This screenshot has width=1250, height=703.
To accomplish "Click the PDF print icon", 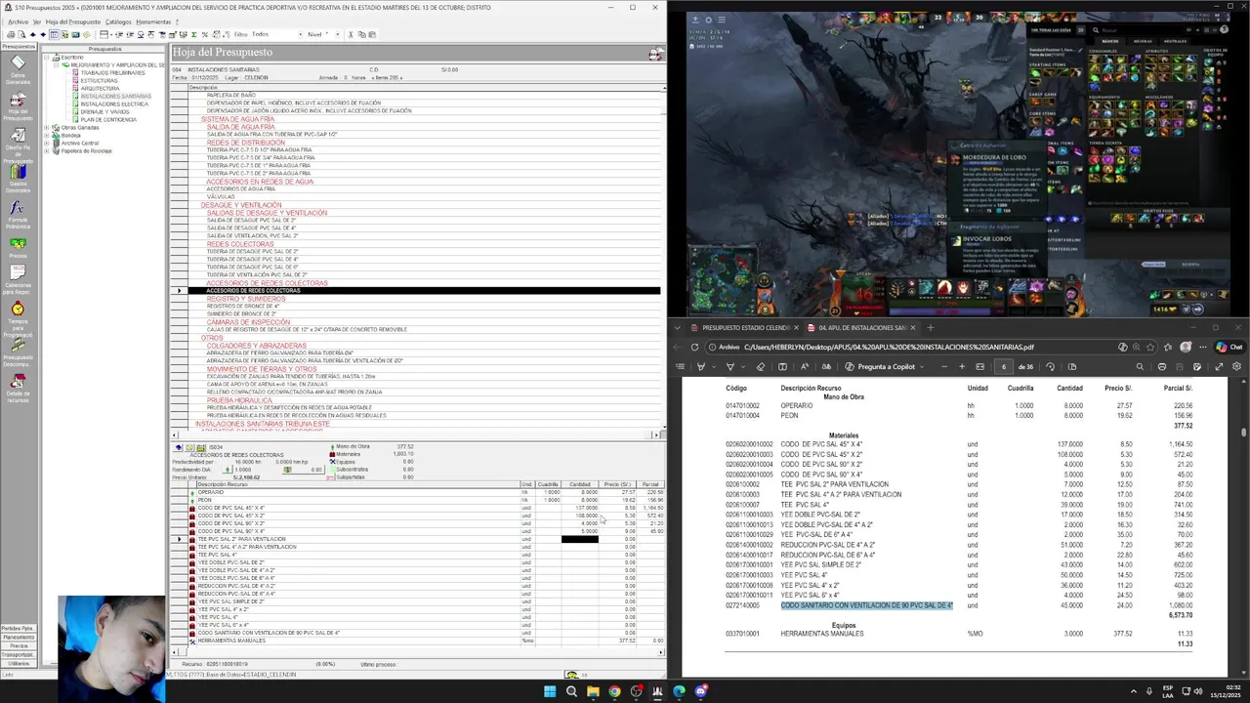I will click(1161, 366).
